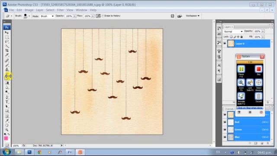Click TipCam help question mark icon
The width and height of the screenshot is (277, 156).
click(239, 112)
